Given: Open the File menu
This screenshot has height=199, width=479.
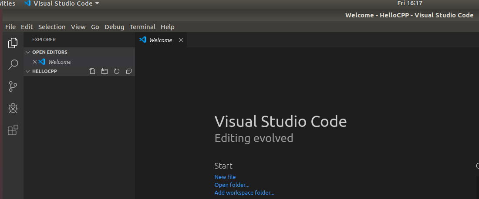Looking at the screenshot, I should pyautogui.click(x=10, y=27).
